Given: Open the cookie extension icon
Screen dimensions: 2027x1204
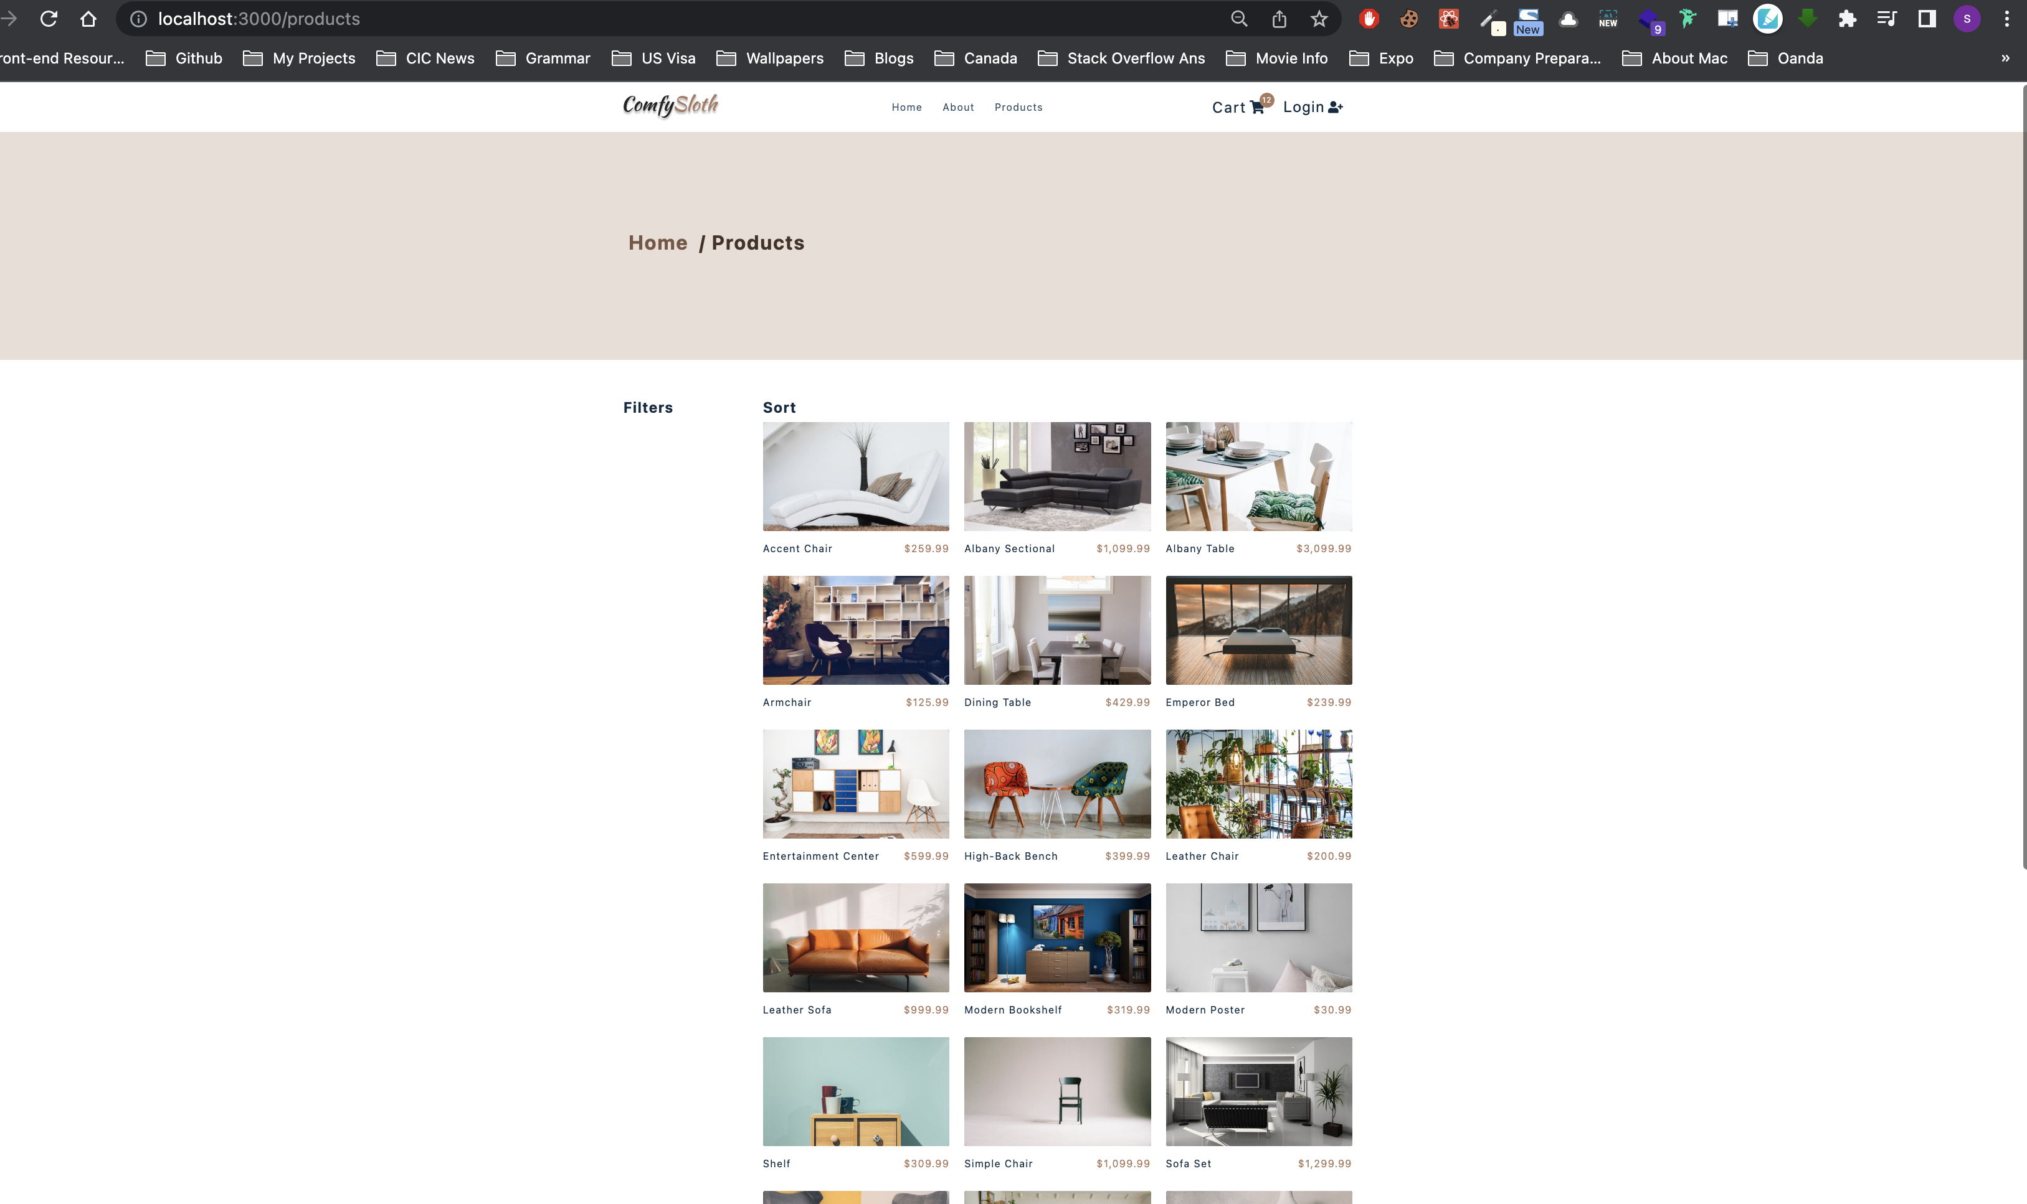Looking at the screenshot, I should point(1409,19).
